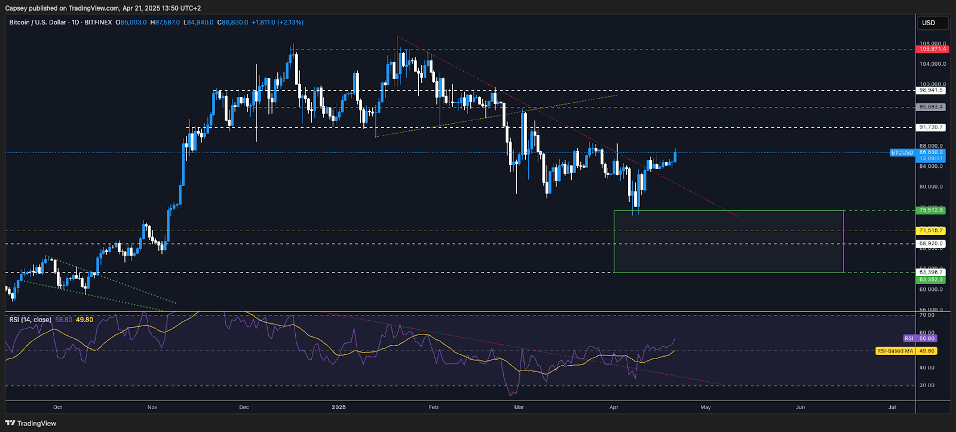Open the Bitcoin / U.S. Dollar symbol title
This screenshot has width=956, height=432.
pyautogui.click(x=38, y=22)
